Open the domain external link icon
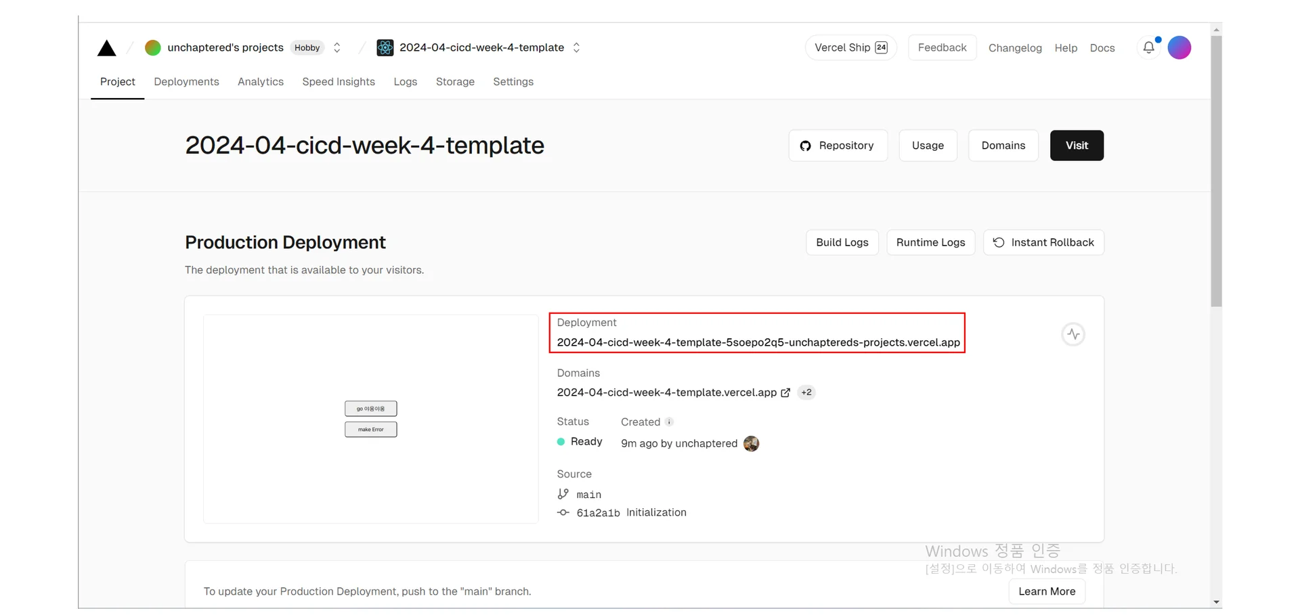Viewport: 1300px width, 615px height. pyautogui.click(x=785, y=392)
